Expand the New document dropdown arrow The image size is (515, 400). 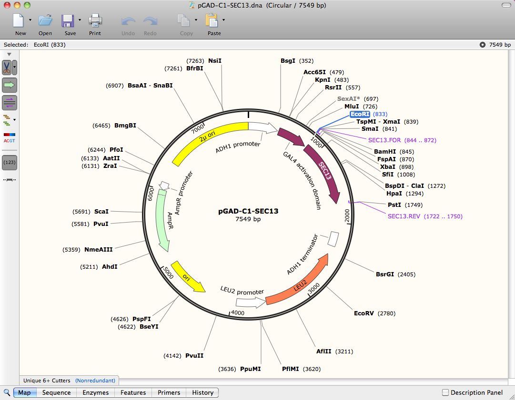30,20
